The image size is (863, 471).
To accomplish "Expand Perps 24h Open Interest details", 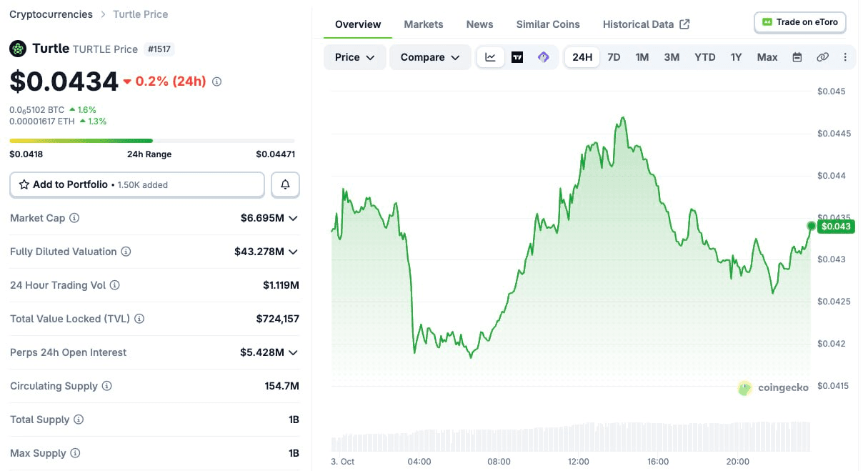I will [x=293, y=352].
